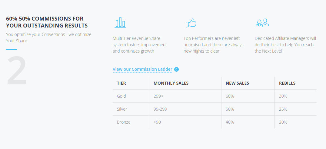326x149 pixels.
Task: Click the affiliate managers people icon
Action: click(x=262, y=23)
